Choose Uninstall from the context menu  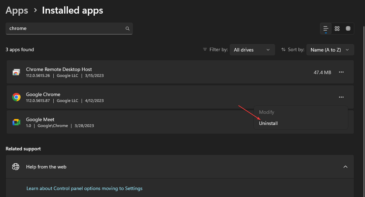[x=268, y=123]
